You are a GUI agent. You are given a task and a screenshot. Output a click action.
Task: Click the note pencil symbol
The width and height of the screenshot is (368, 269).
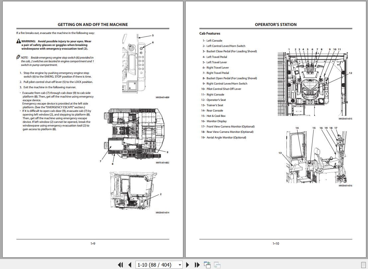[x=18, y=57]
